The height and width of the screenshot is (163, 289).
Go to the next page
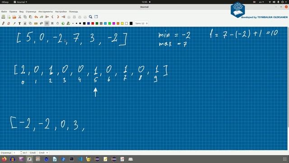point(58,17)
